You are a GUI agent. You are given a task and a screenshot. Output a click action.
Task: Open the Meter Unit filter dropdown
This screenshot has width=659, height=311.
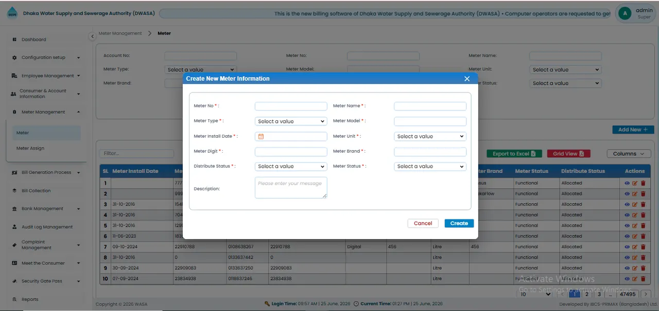[x=565, y=69]
